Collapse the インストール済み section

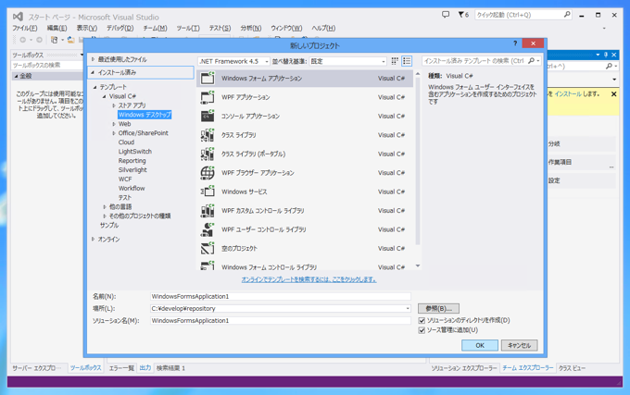pos(93,72)
